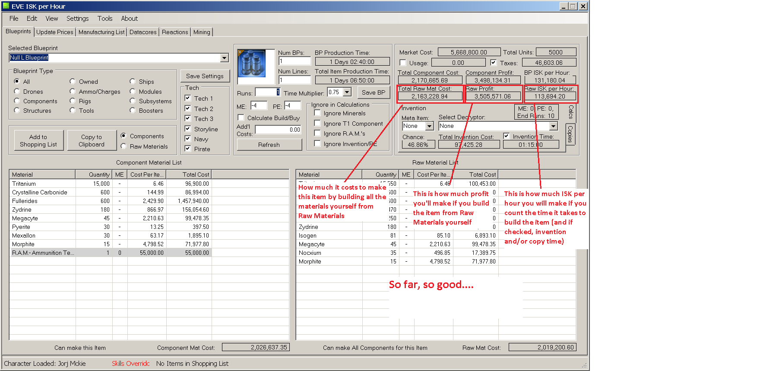779x371 pixels.
Task: Click the Refresh button
Action: point(269,145)
